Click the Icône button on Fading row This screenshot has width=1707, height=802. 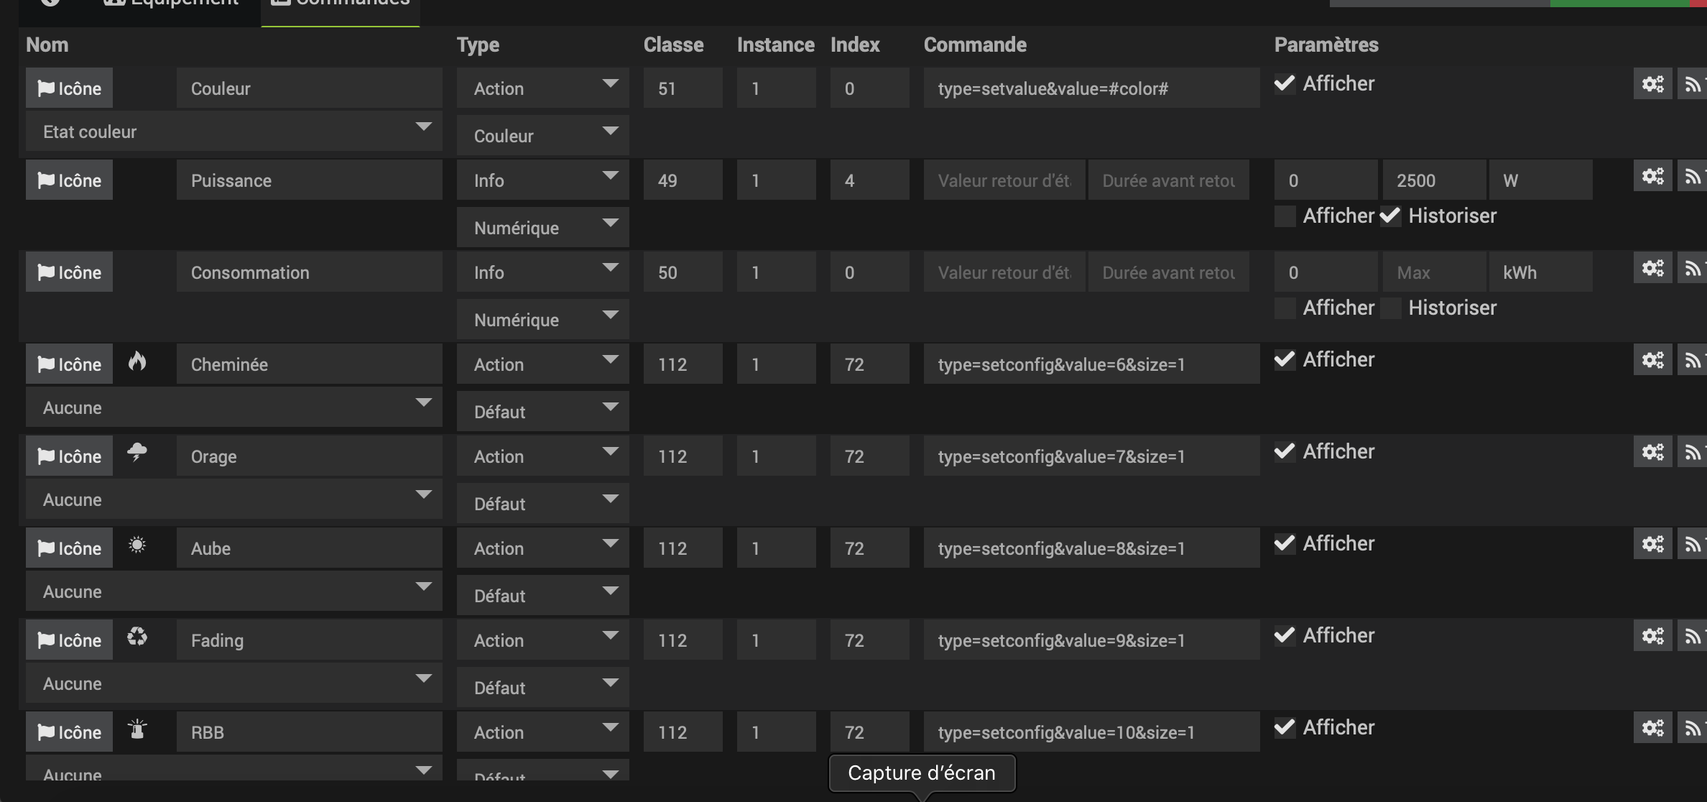[x=69, y=640]
